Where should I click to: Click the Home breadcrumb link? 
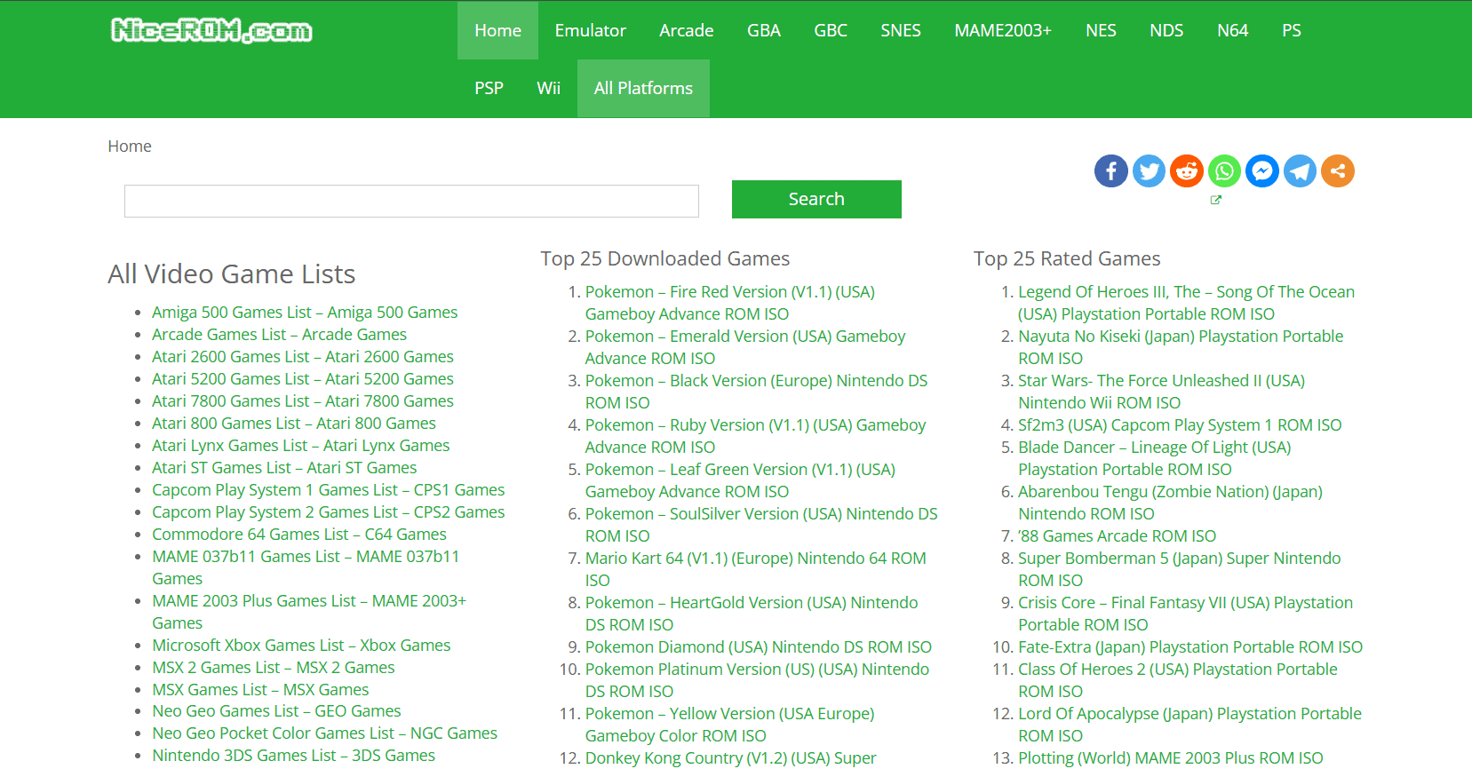coord(130,146)
